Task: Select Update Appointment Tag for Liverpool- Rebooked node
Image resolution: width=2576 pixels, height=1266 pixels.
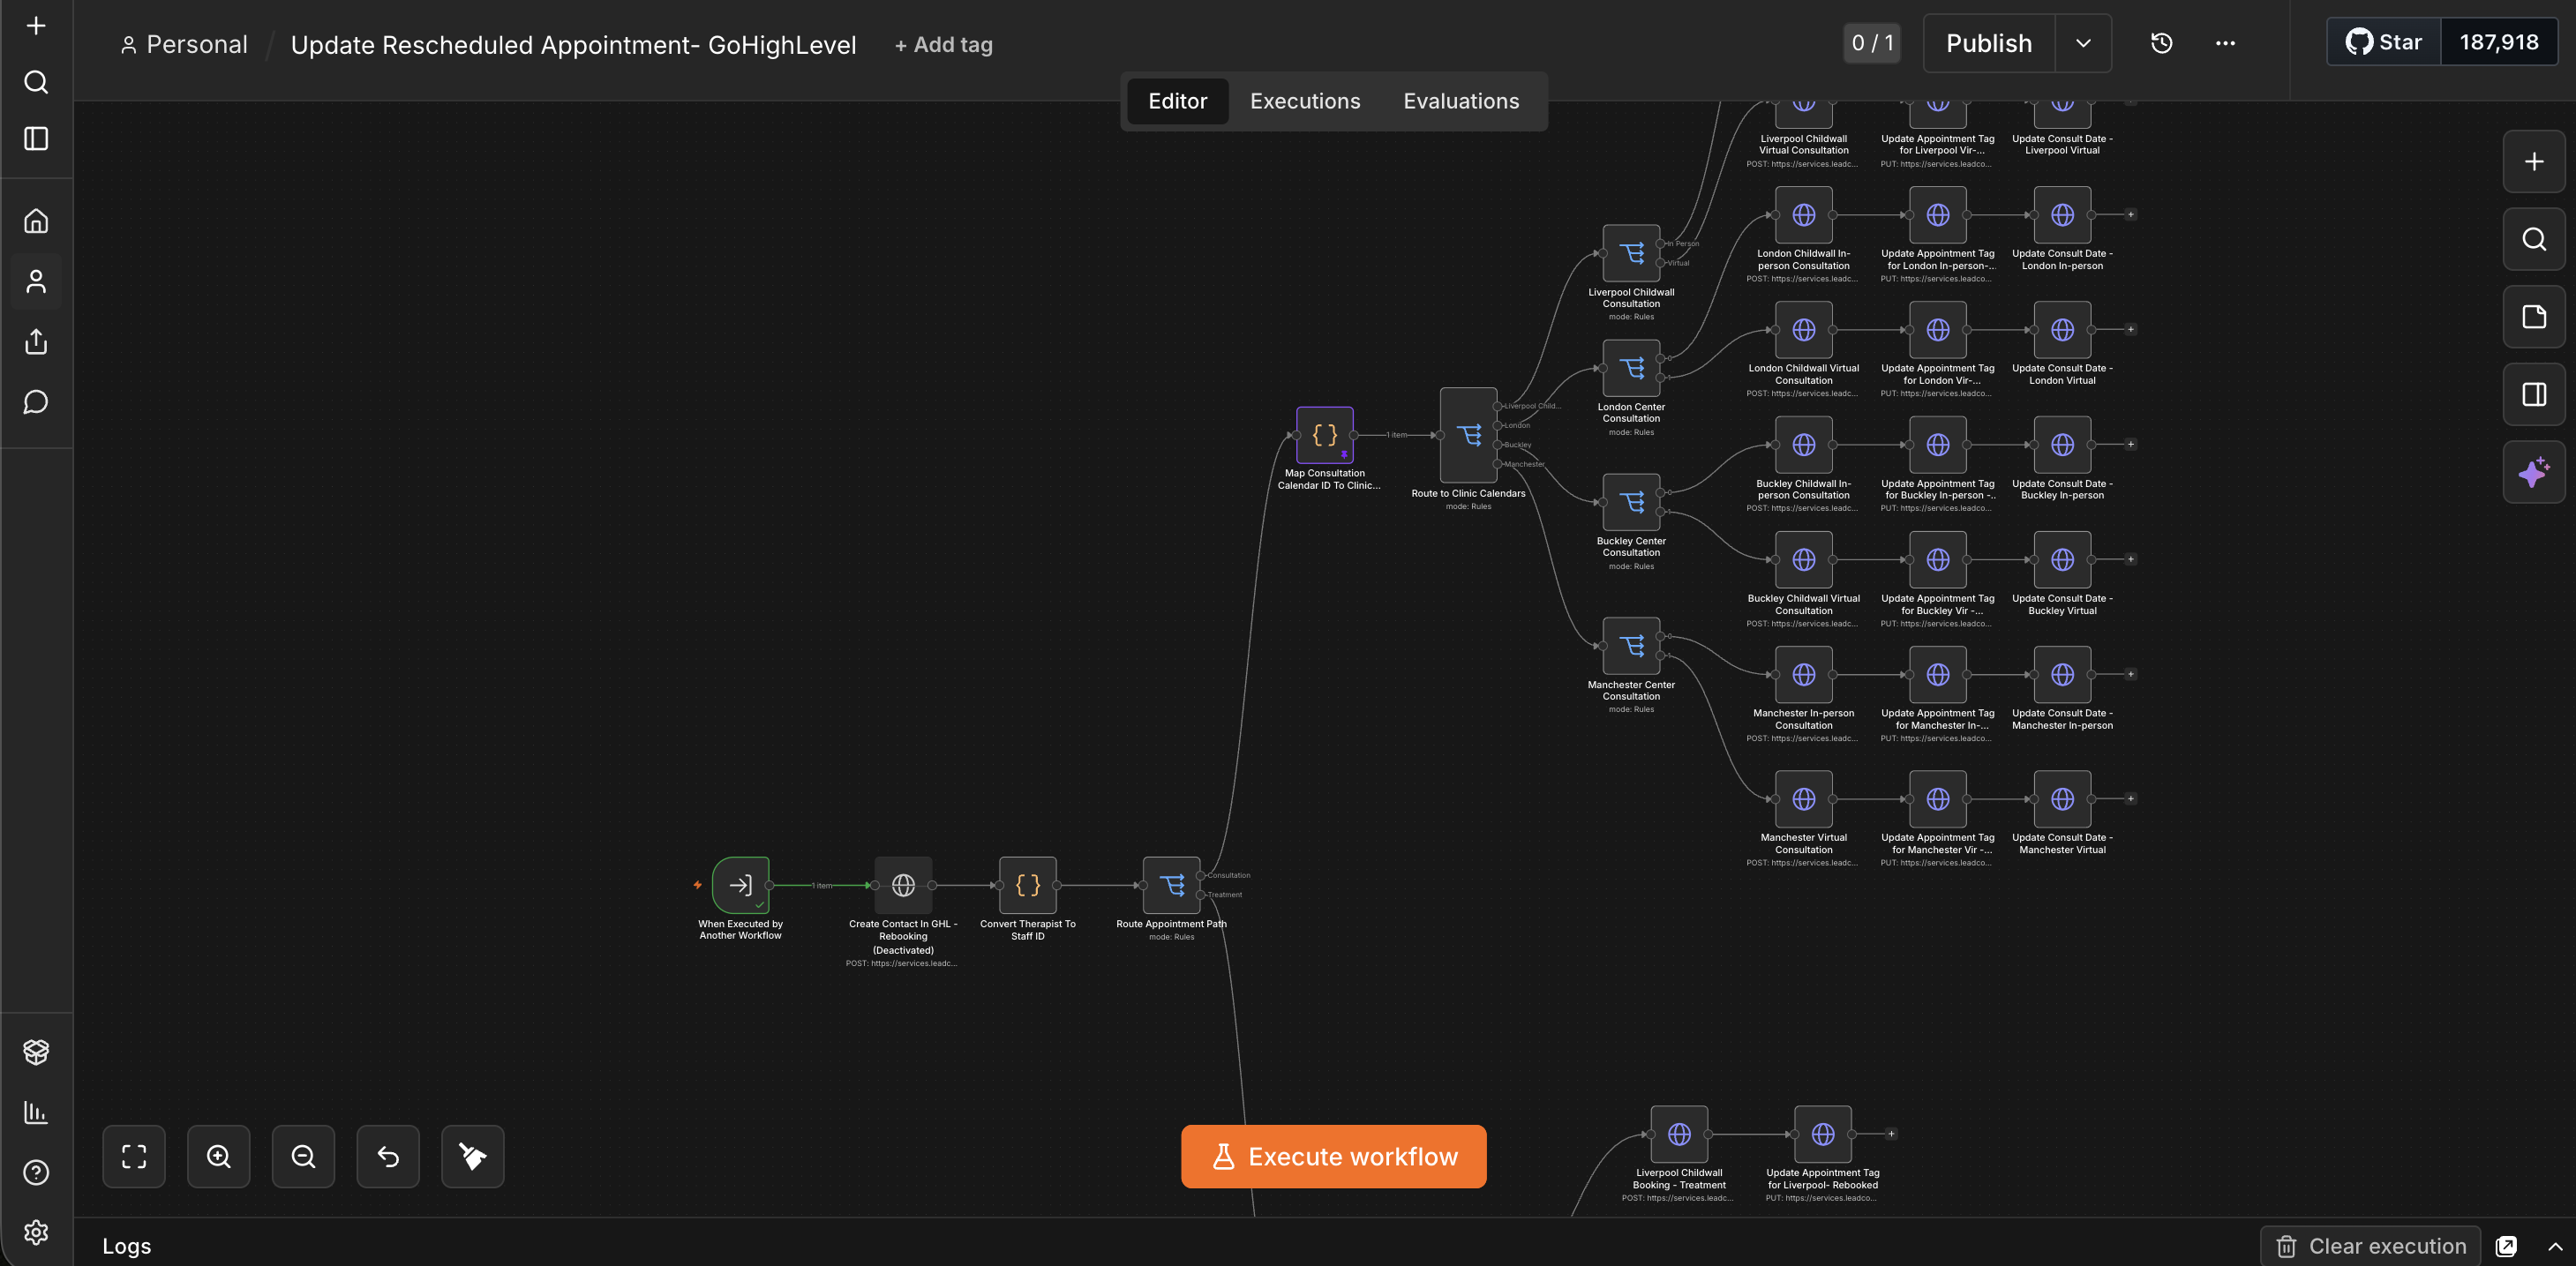Action: pos(1823,1134)
